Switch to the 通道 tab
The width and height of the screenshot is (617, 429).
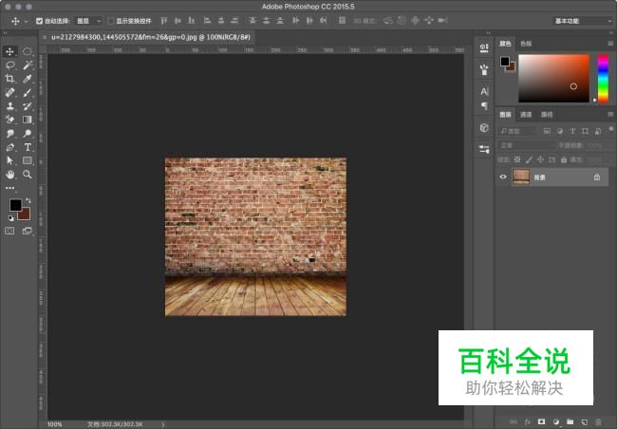point(526,114)
